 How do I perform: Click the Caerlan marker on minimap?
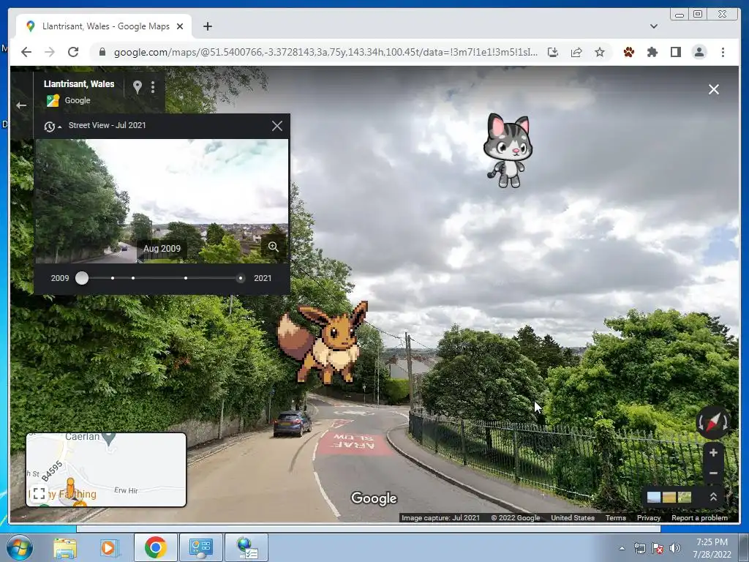click(x=110, y=438)
